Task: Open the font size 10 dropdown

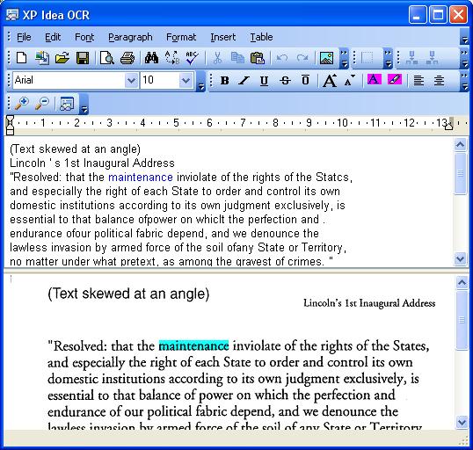Action: coord(186,80)
